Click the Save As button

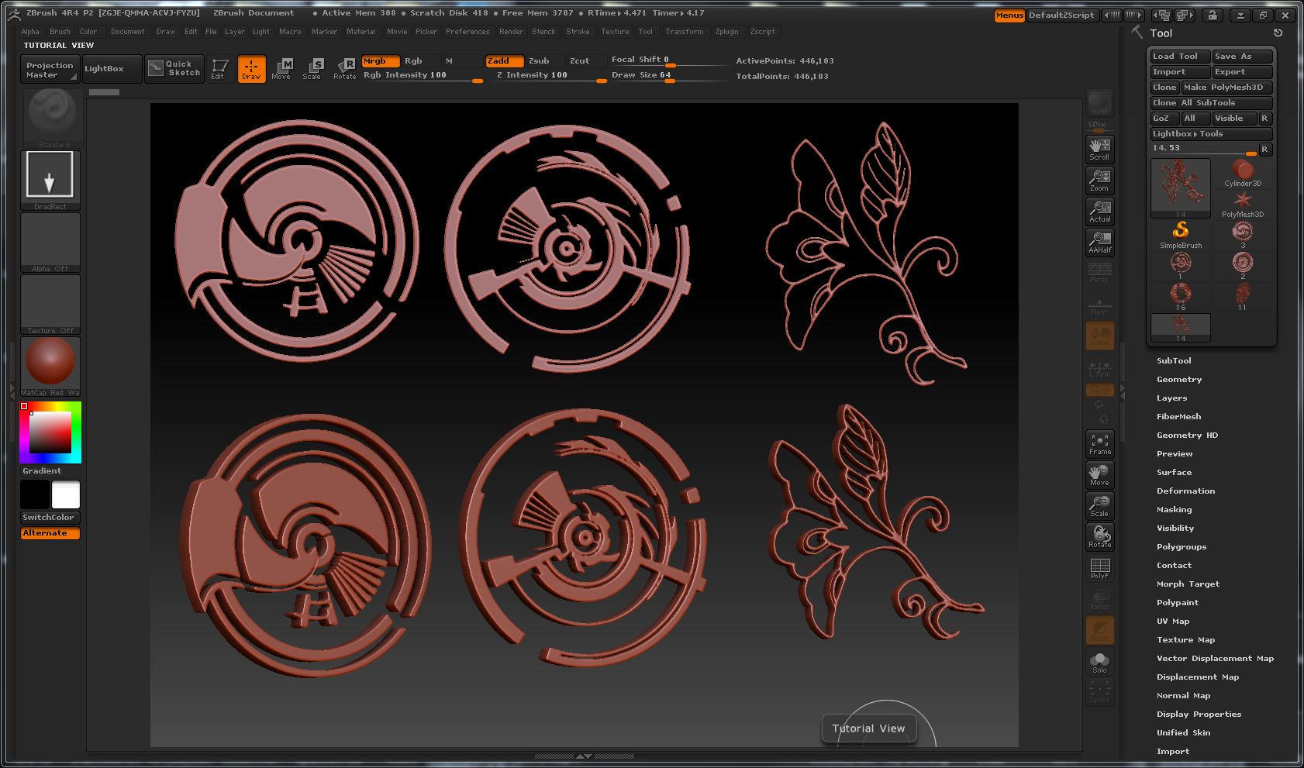pos(1242,57)
